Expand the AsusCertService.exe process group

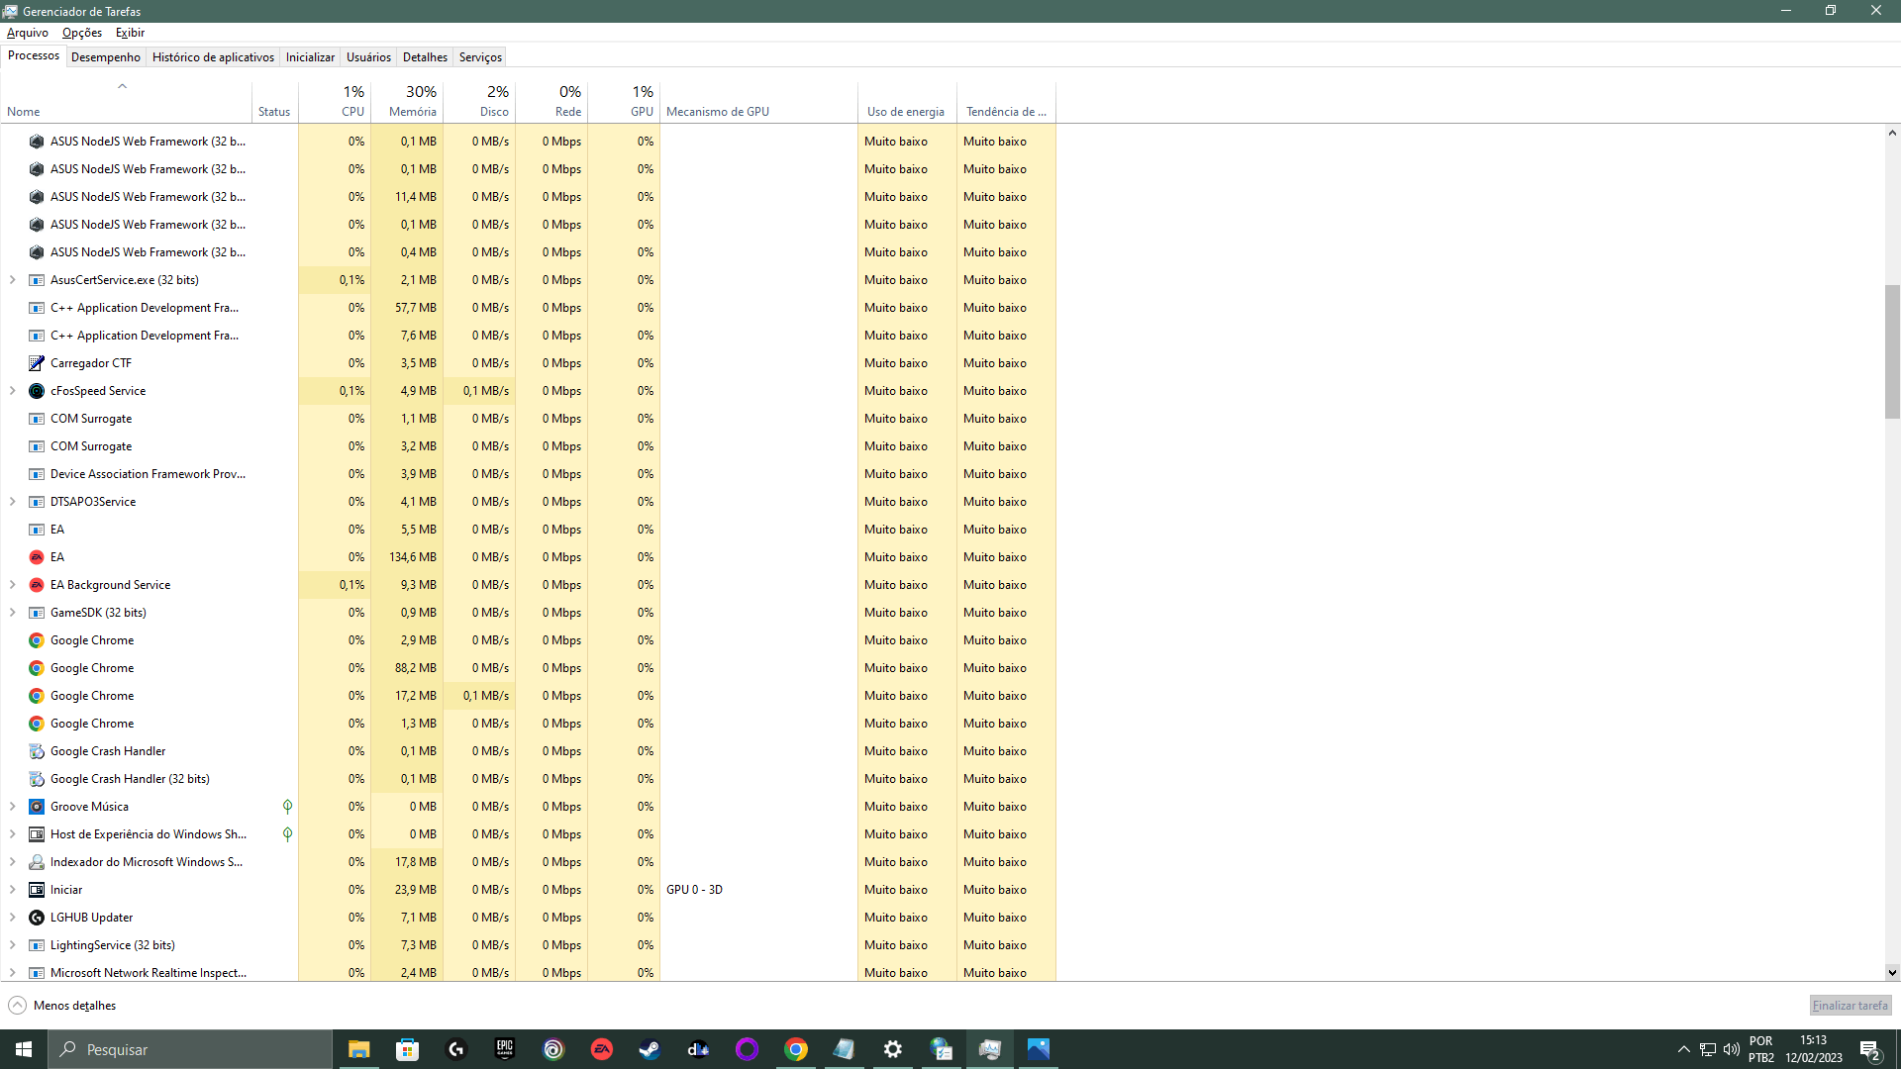pos(12,280)
